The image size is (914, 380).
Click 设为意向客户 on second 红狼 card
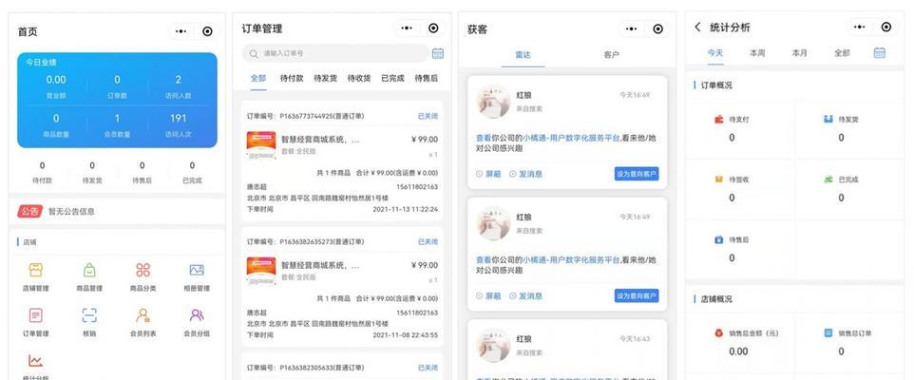pyautogui.click(x=637, y=295)
